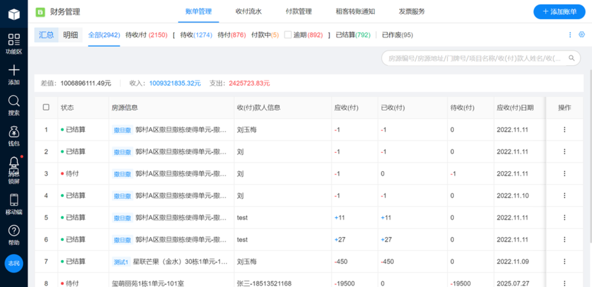Image resolution: width=592 pixels, height=287 pixels.
Task: Tick the select-all checkbox in table header
Action: click(46, 107)
